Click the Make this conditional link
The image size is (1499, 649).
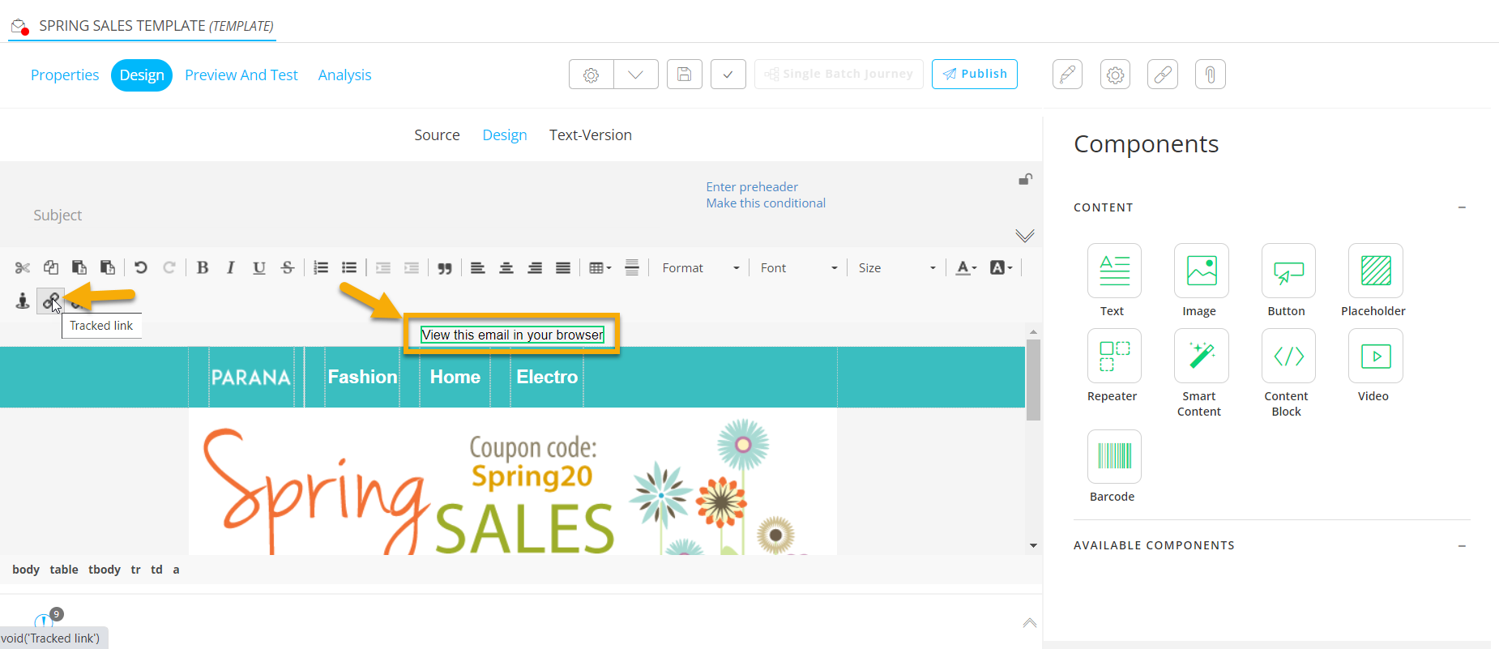(766, 203)
